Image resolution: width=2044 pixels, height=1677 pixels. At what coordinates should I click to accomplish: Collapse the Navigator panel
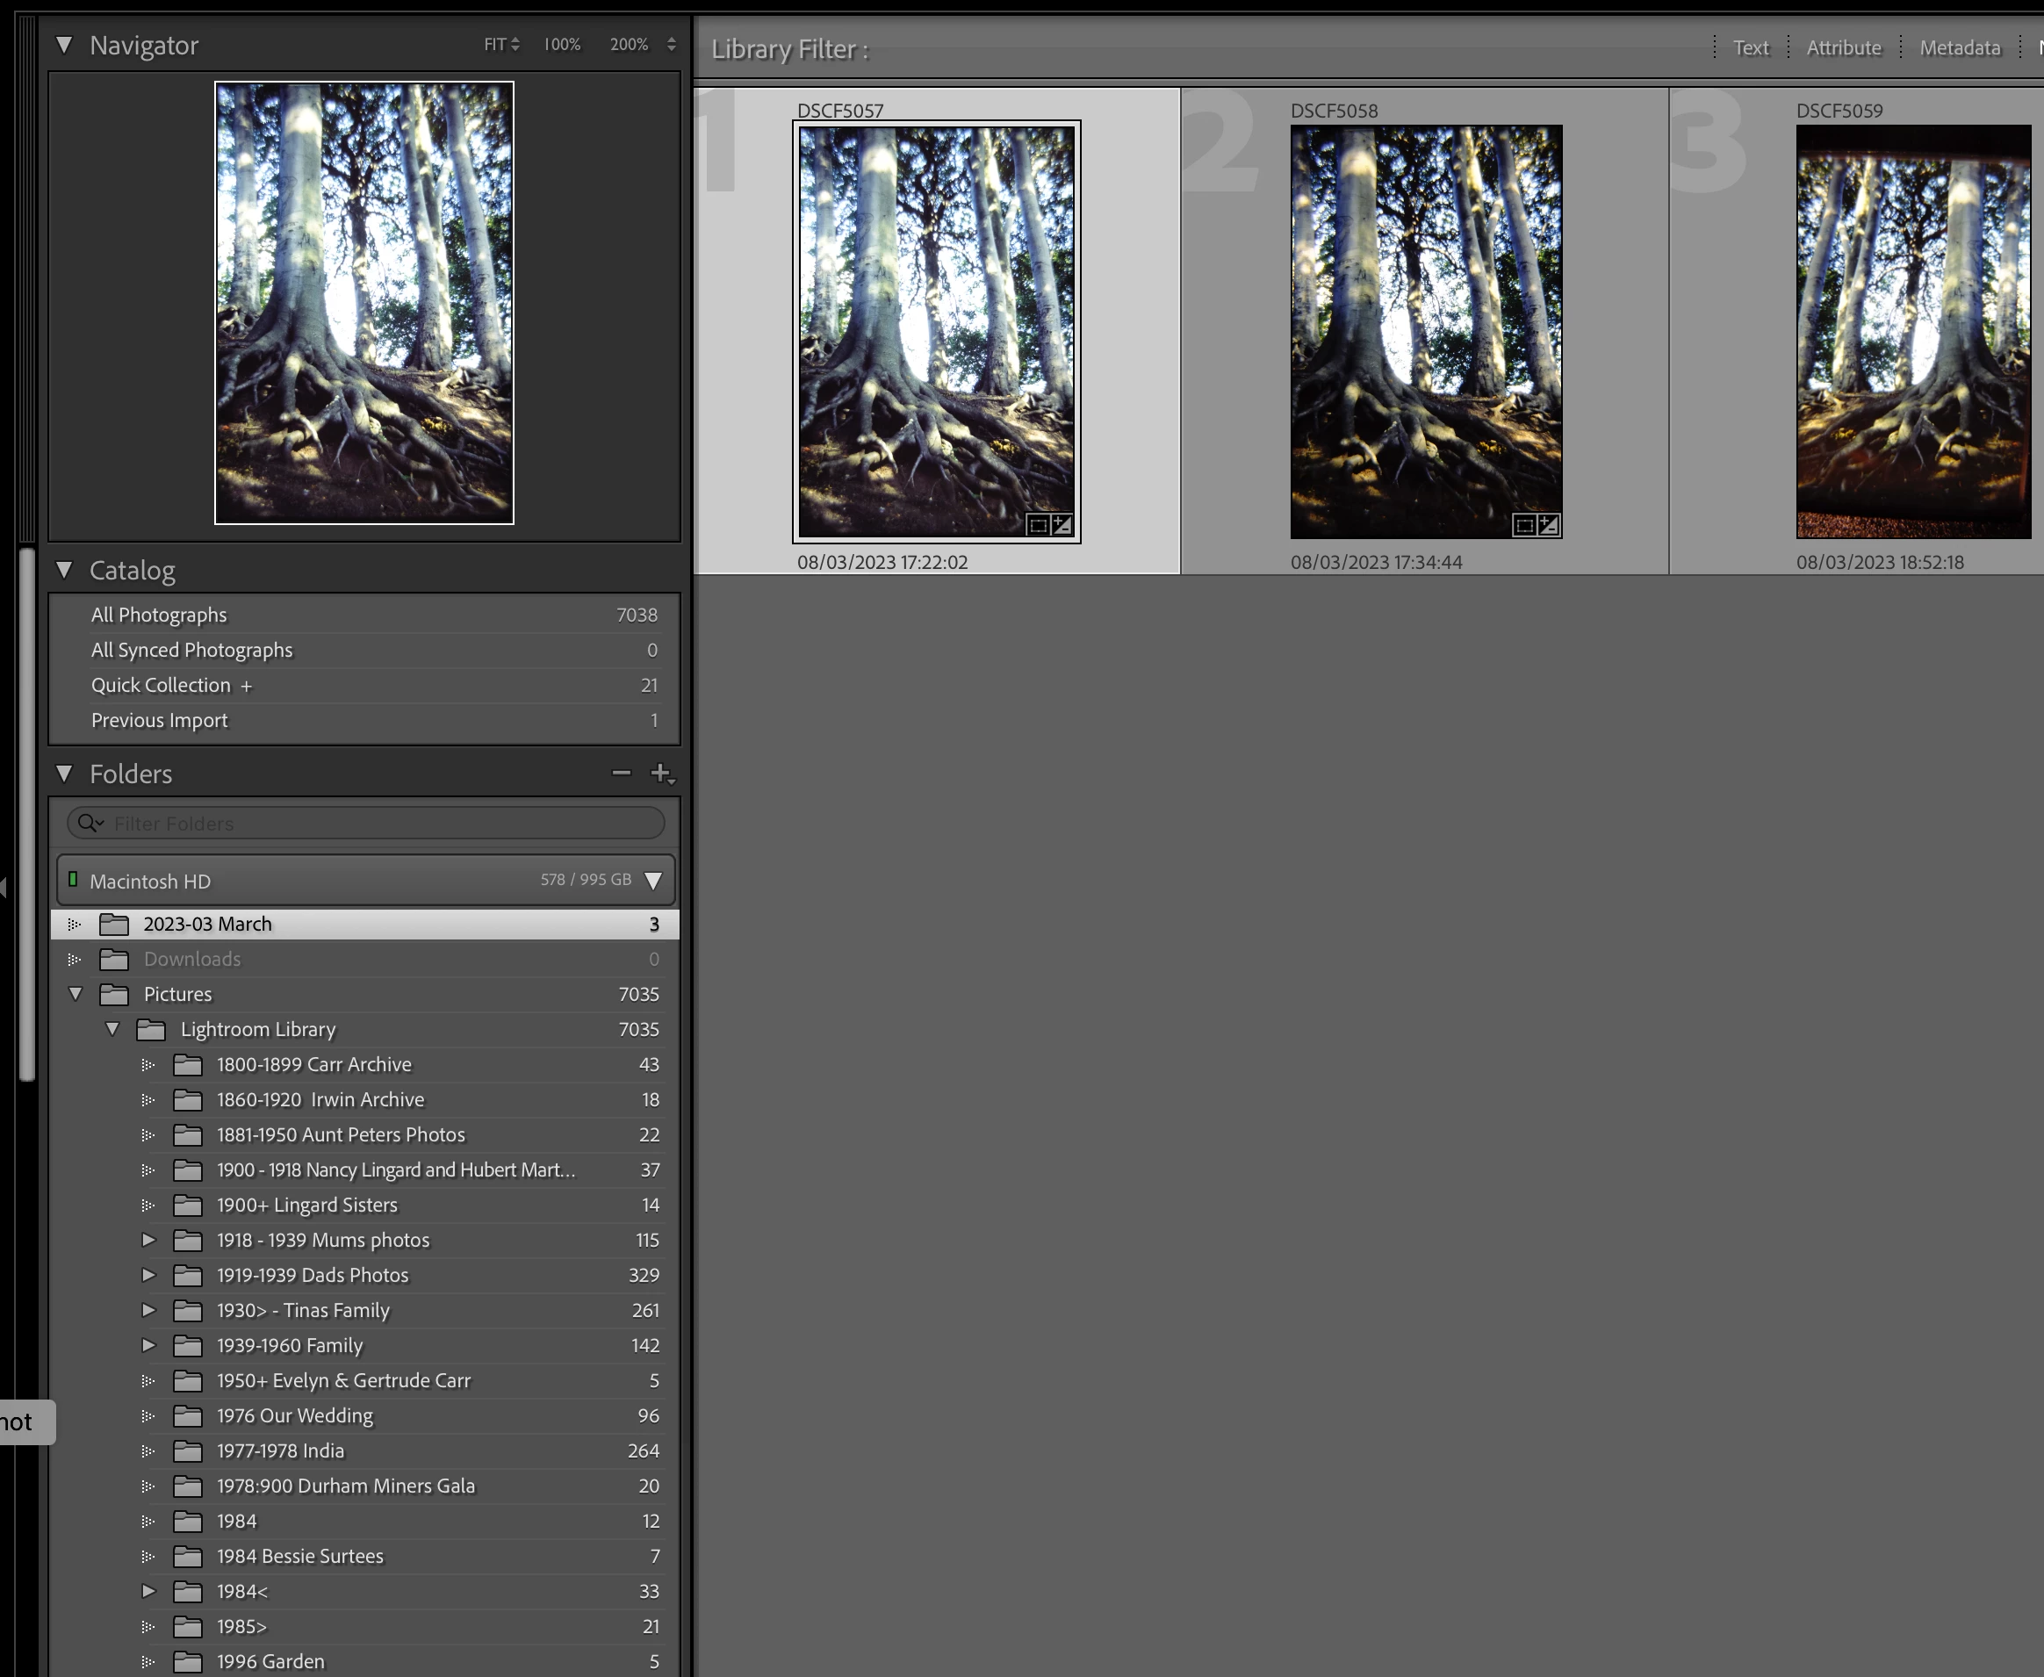65,45
